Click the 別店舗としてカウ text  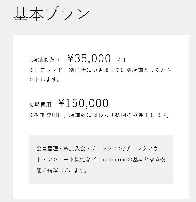(x=149, y=70)
